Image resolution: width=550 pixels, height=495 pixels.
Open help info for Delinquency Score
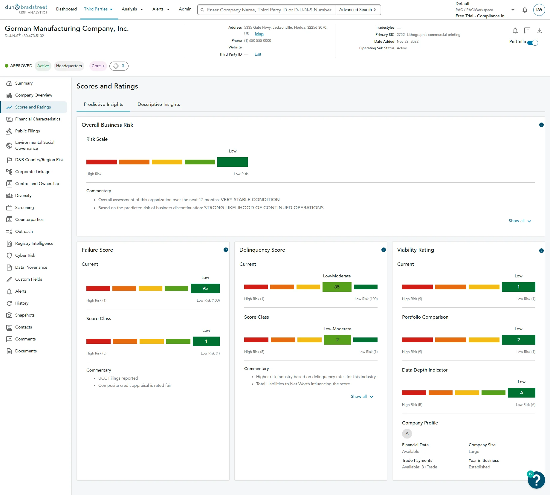point(384,250)
